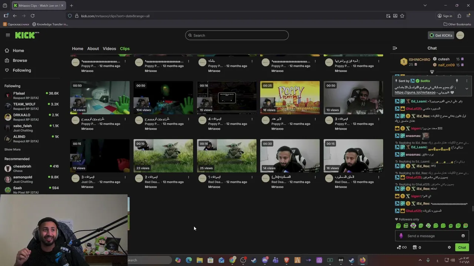
Task: Open the emoji picker in the message box
Action: 463,236
